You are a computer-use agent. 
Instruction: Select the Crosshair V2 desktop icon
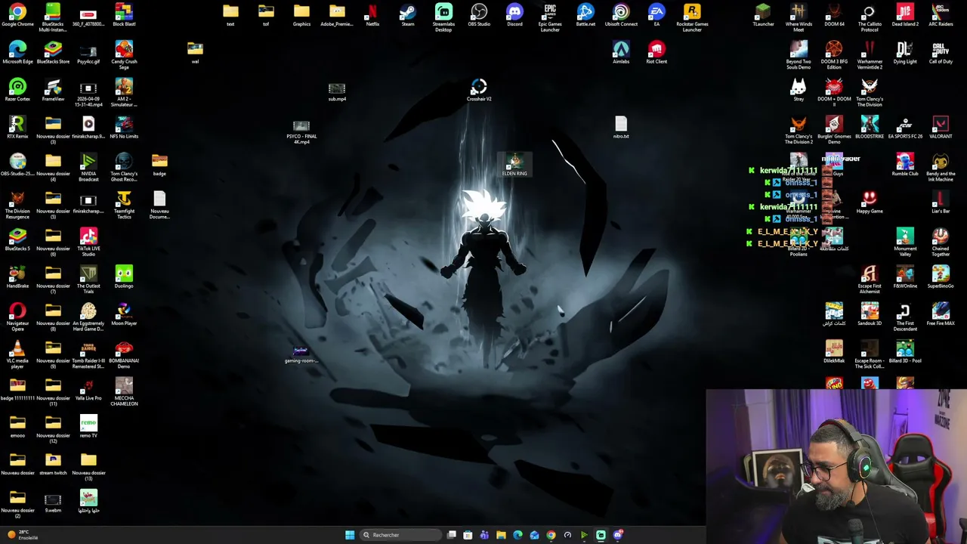tap(479, 90)
